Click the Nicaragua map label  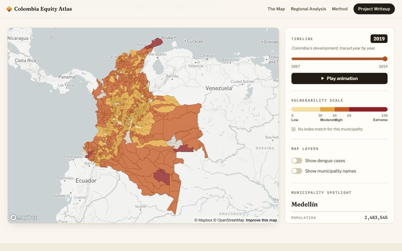click(x=18, y=38)
